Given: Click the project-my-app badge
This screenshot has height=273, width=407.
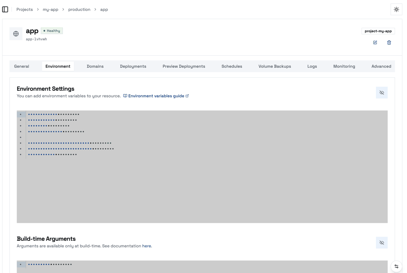Looking at the screenshot, I should 378,31.
